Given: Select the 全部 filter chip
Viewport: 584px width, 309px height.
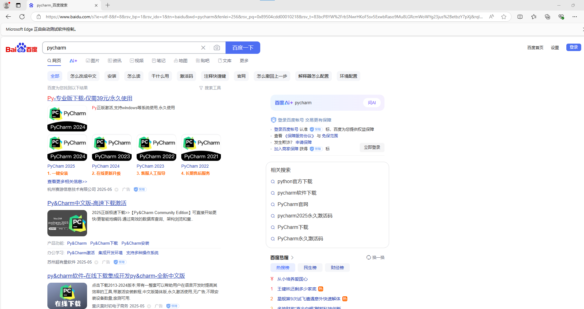Looking at the screenshot, I should pos(55,76).
